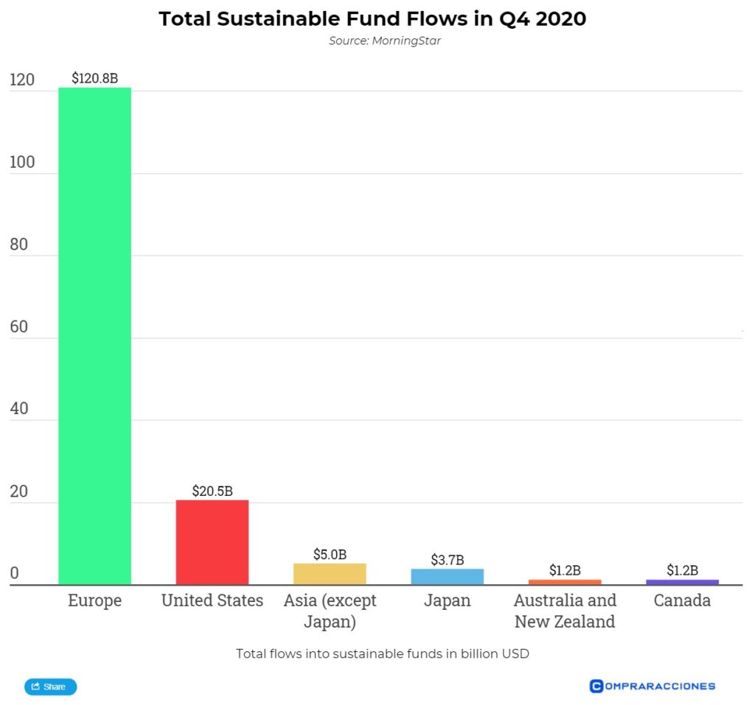The height and width of the screenshot is (705, 755).
Task: Click the $20.5B data label
Action: coord(212,490)
